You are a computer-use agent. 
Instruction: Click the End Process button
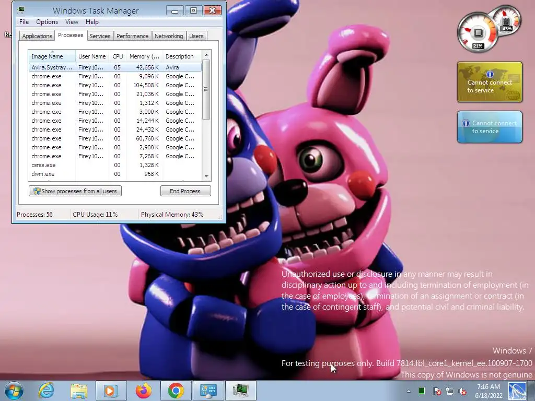pos(185,191)
